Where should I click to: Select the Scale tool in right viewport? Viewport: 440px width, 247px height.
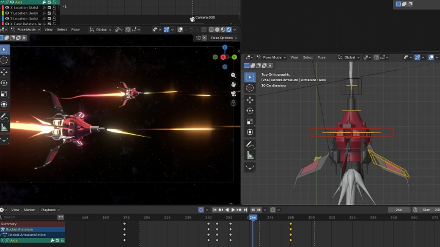250,121
